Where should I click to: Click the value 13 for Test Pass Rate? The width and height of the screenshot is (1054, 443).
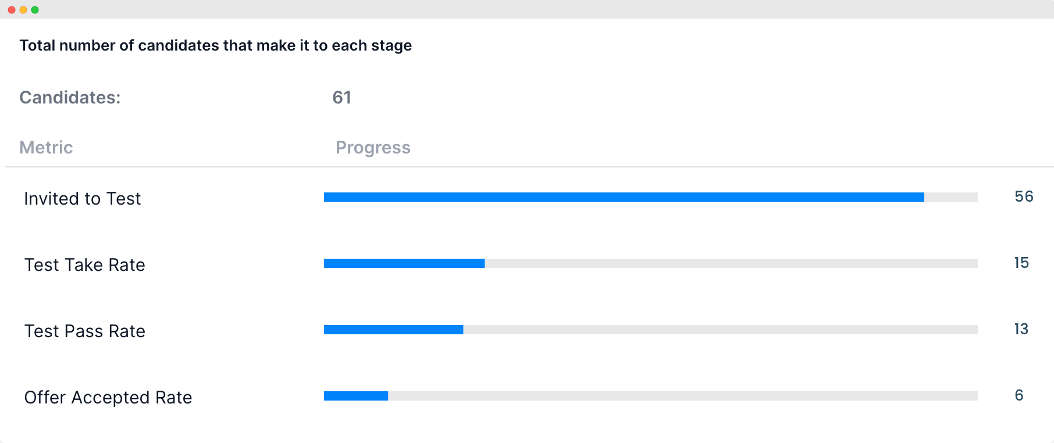tap(1021, 329)
